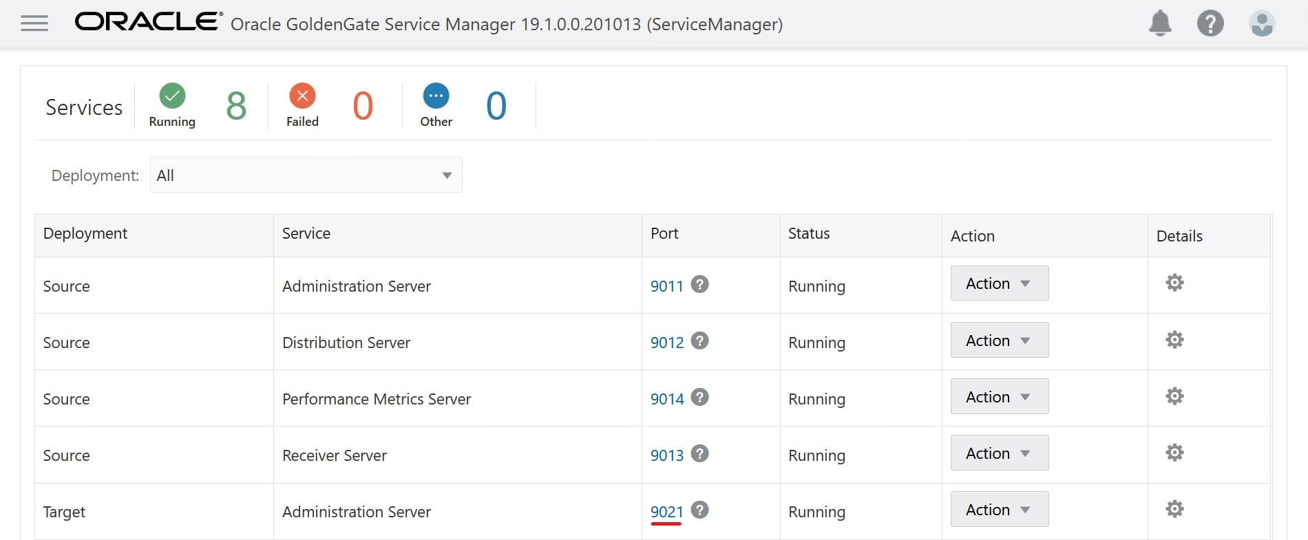Open details gear for Source Administration Server
The image size is (1308, 540).
(1174, 283)
